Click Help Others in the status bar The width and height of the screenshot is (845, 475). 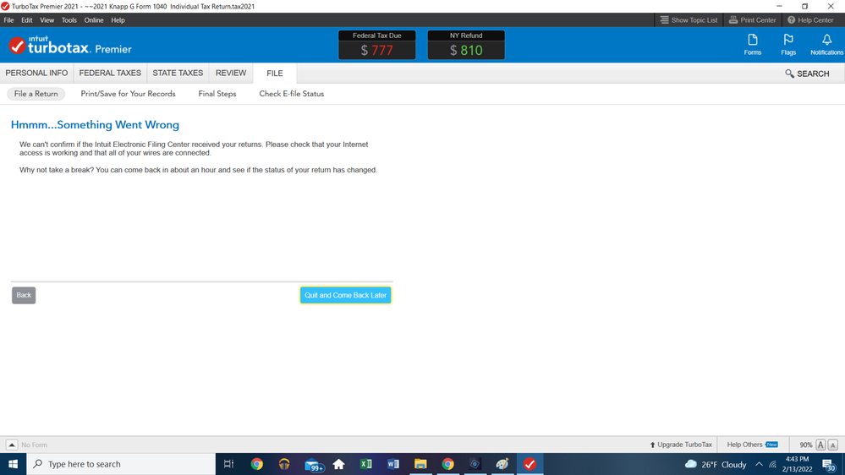coord(752,445)
